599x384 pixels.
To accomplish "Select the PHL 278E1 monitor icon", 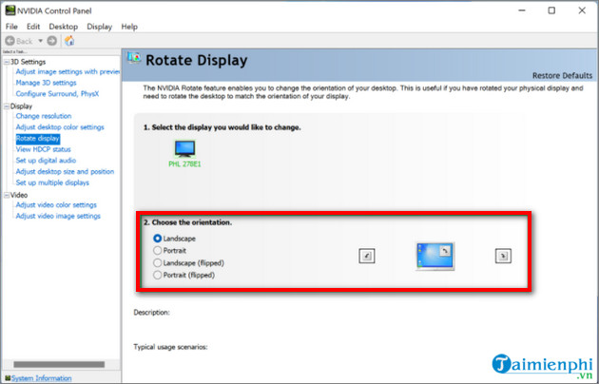I will pyautogui.click(x=184, y=149).
